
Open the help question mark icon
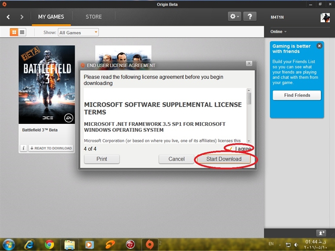click(x=250, y=17)
